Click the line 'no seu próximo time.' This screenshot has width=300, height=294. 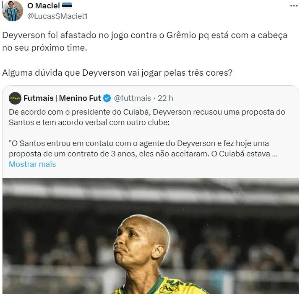[44, 48]
